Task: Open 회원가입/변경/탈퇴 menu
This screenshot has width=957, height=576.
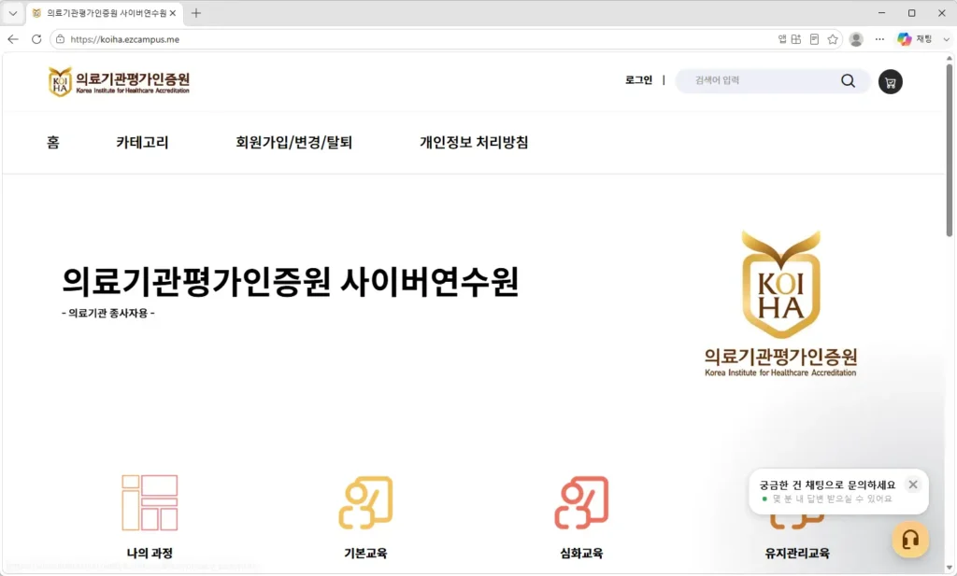Action: pyautogui.click(x=294, y=143)
